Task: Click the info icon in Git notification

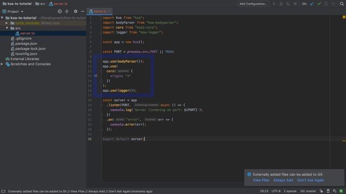Action: pos(249,175)
